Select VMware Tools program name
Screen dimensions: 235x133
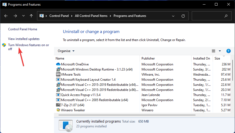71,75
